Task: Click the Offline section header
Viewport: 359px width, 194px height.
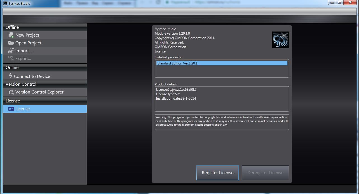Action: [x=45, y=27]
